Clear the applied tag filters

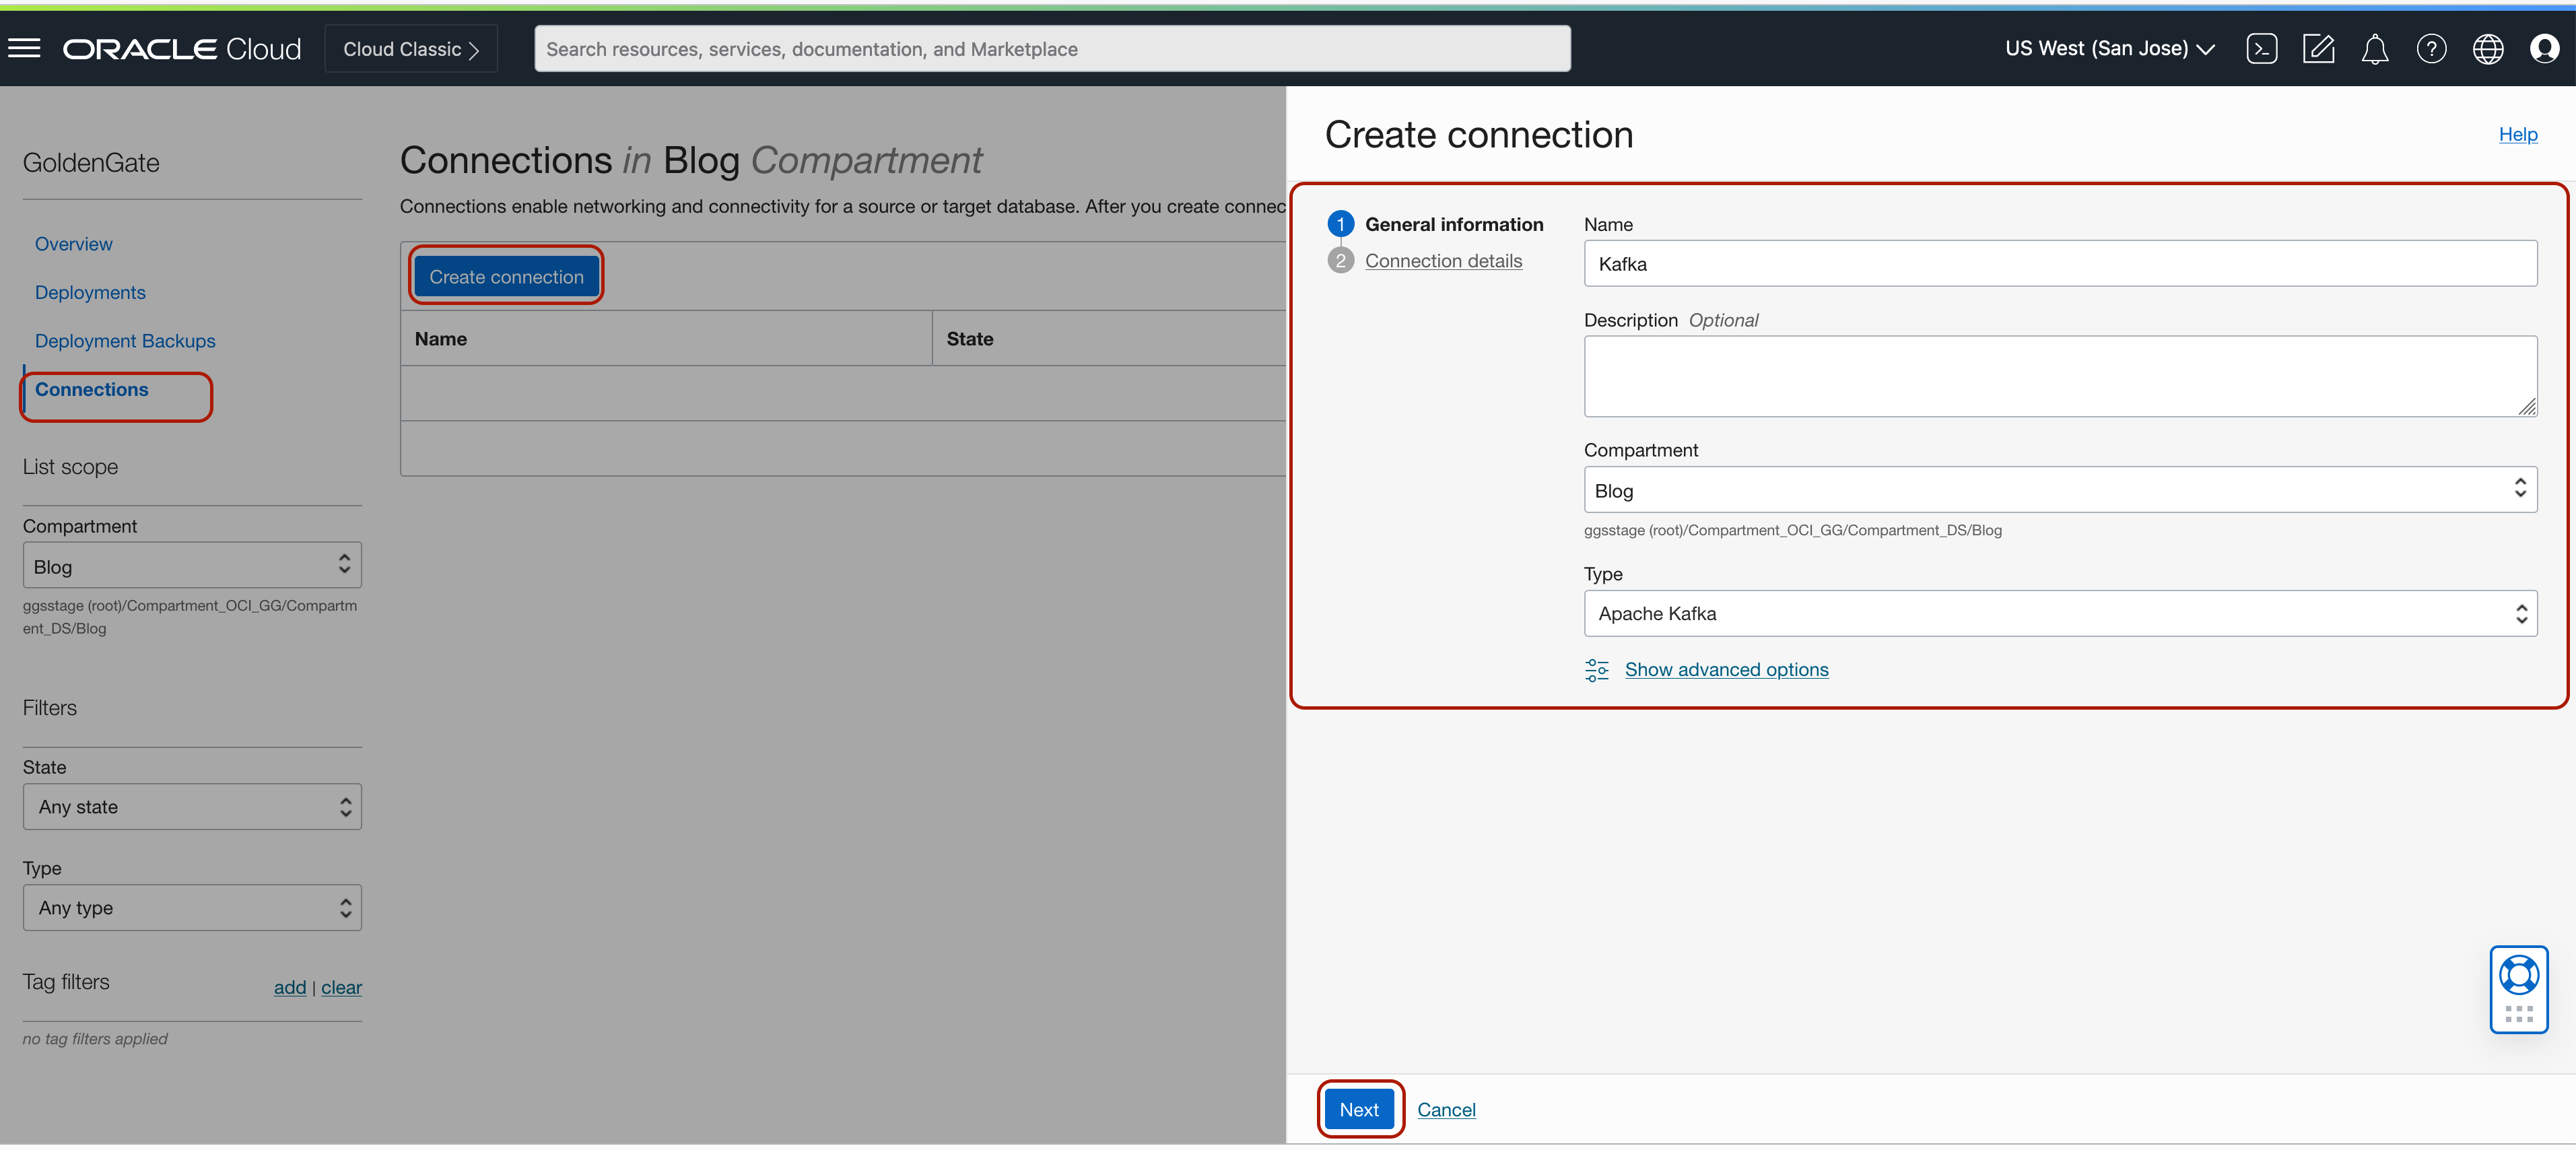pyautogui.click(x=342, y=987)
